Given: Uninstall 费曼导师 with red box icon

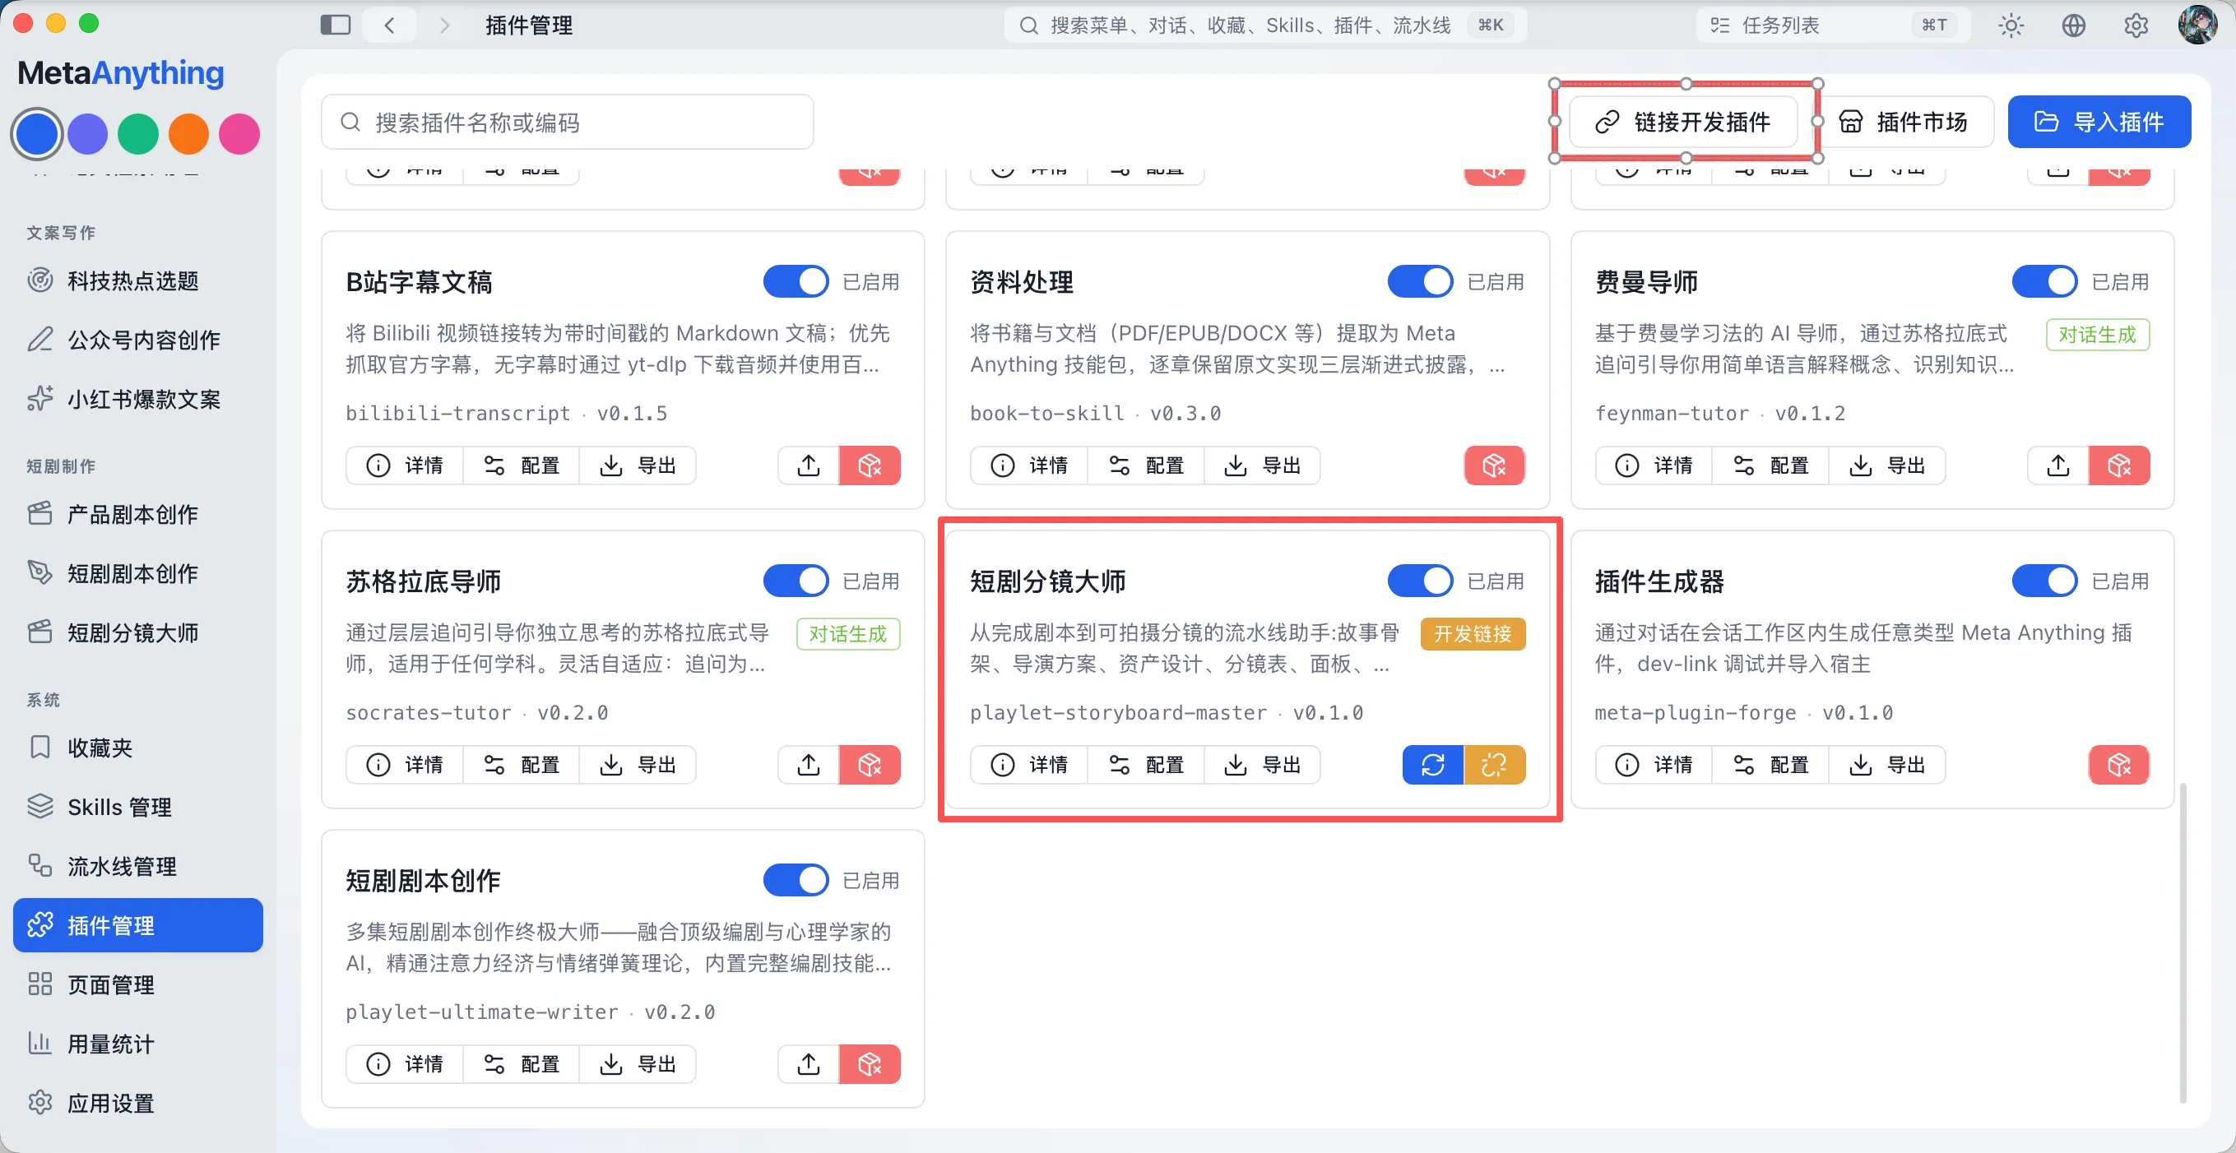Looking at the screenshot, I should 2119,465.
